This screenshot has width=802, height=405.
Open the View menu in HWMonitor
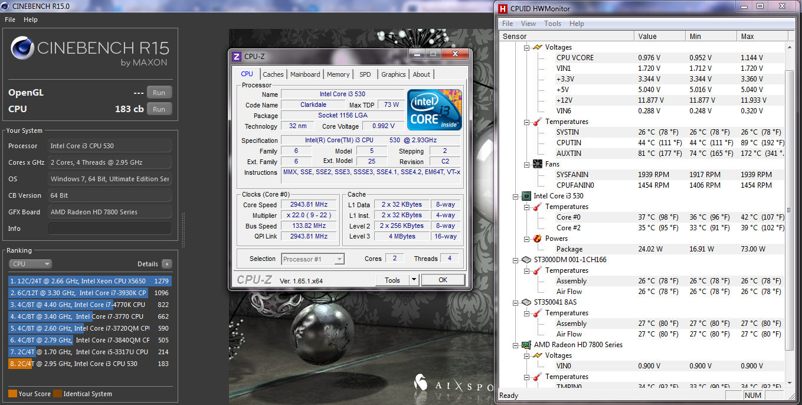coord(528,24)
